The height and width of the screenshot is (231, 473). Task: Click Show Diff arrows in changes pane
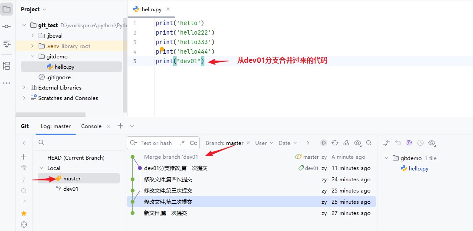pos(387,143)
